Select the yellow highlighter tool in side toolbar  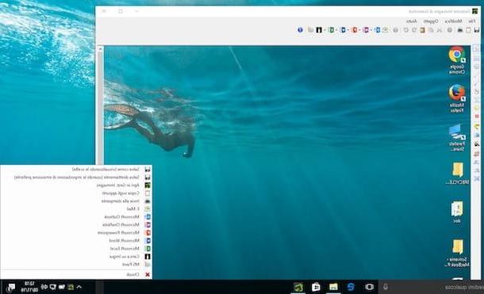[477, 126]
